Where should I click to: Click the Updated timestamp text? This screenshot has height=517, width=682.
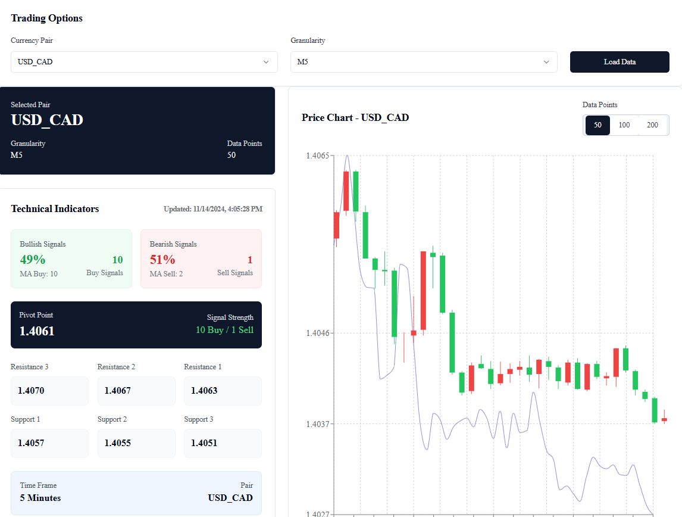213,209
